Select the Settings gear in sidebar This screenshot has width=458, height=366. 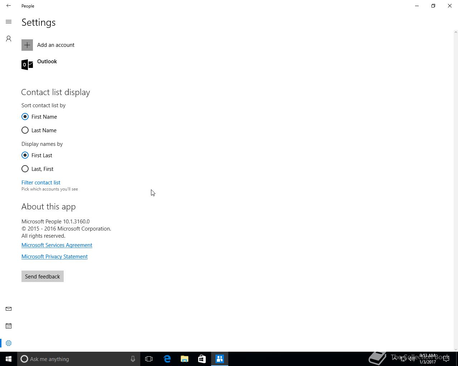click(9, 343)
